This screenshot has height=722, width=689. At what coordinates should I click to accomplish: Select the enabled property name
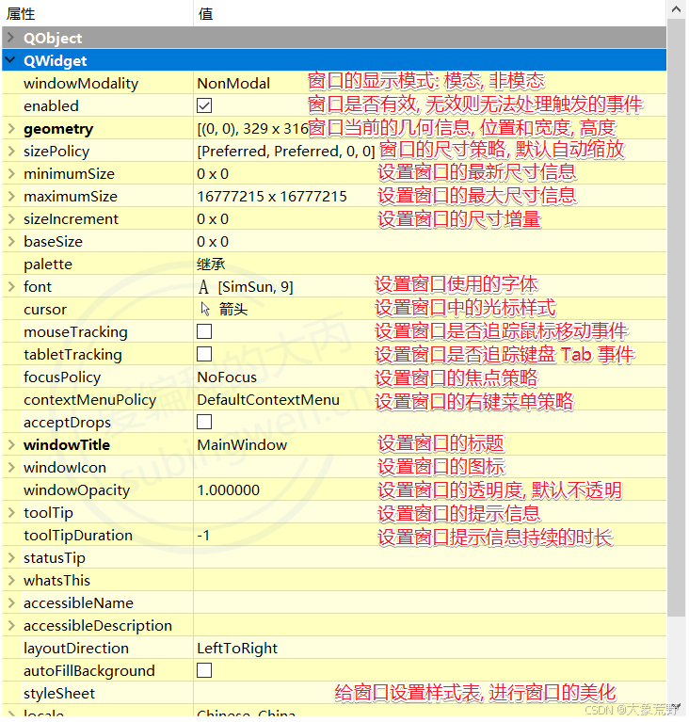[x=51, y=106]
